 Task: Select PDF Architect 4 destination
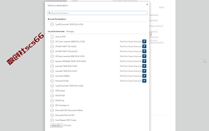coord(97,105)
